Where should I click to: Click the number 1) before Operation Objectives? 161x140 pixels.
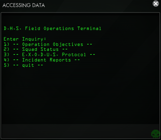(6, 44)
